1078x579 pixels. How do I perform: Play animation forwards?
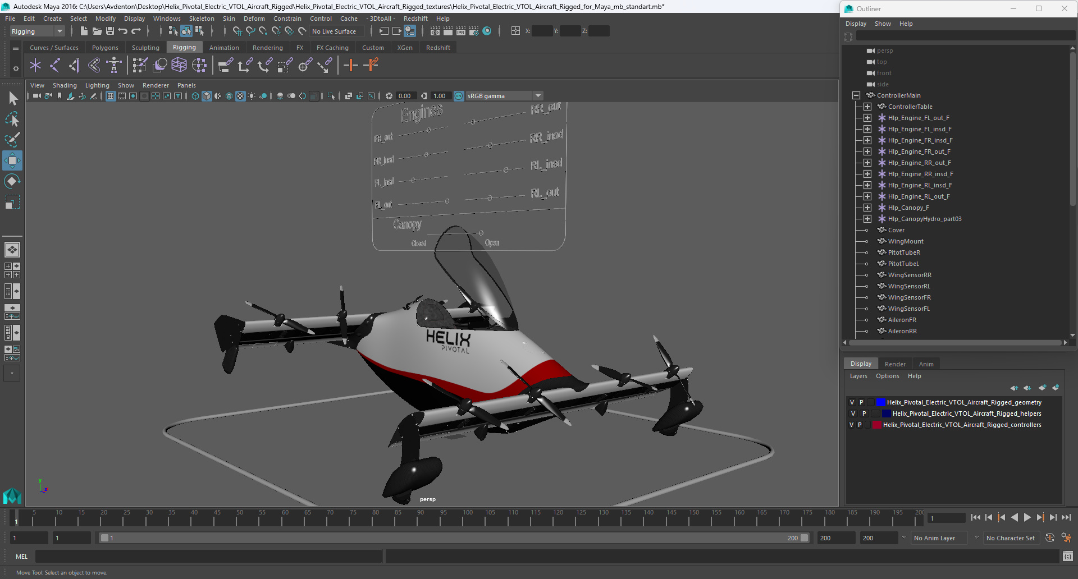tap(1027, 517)
